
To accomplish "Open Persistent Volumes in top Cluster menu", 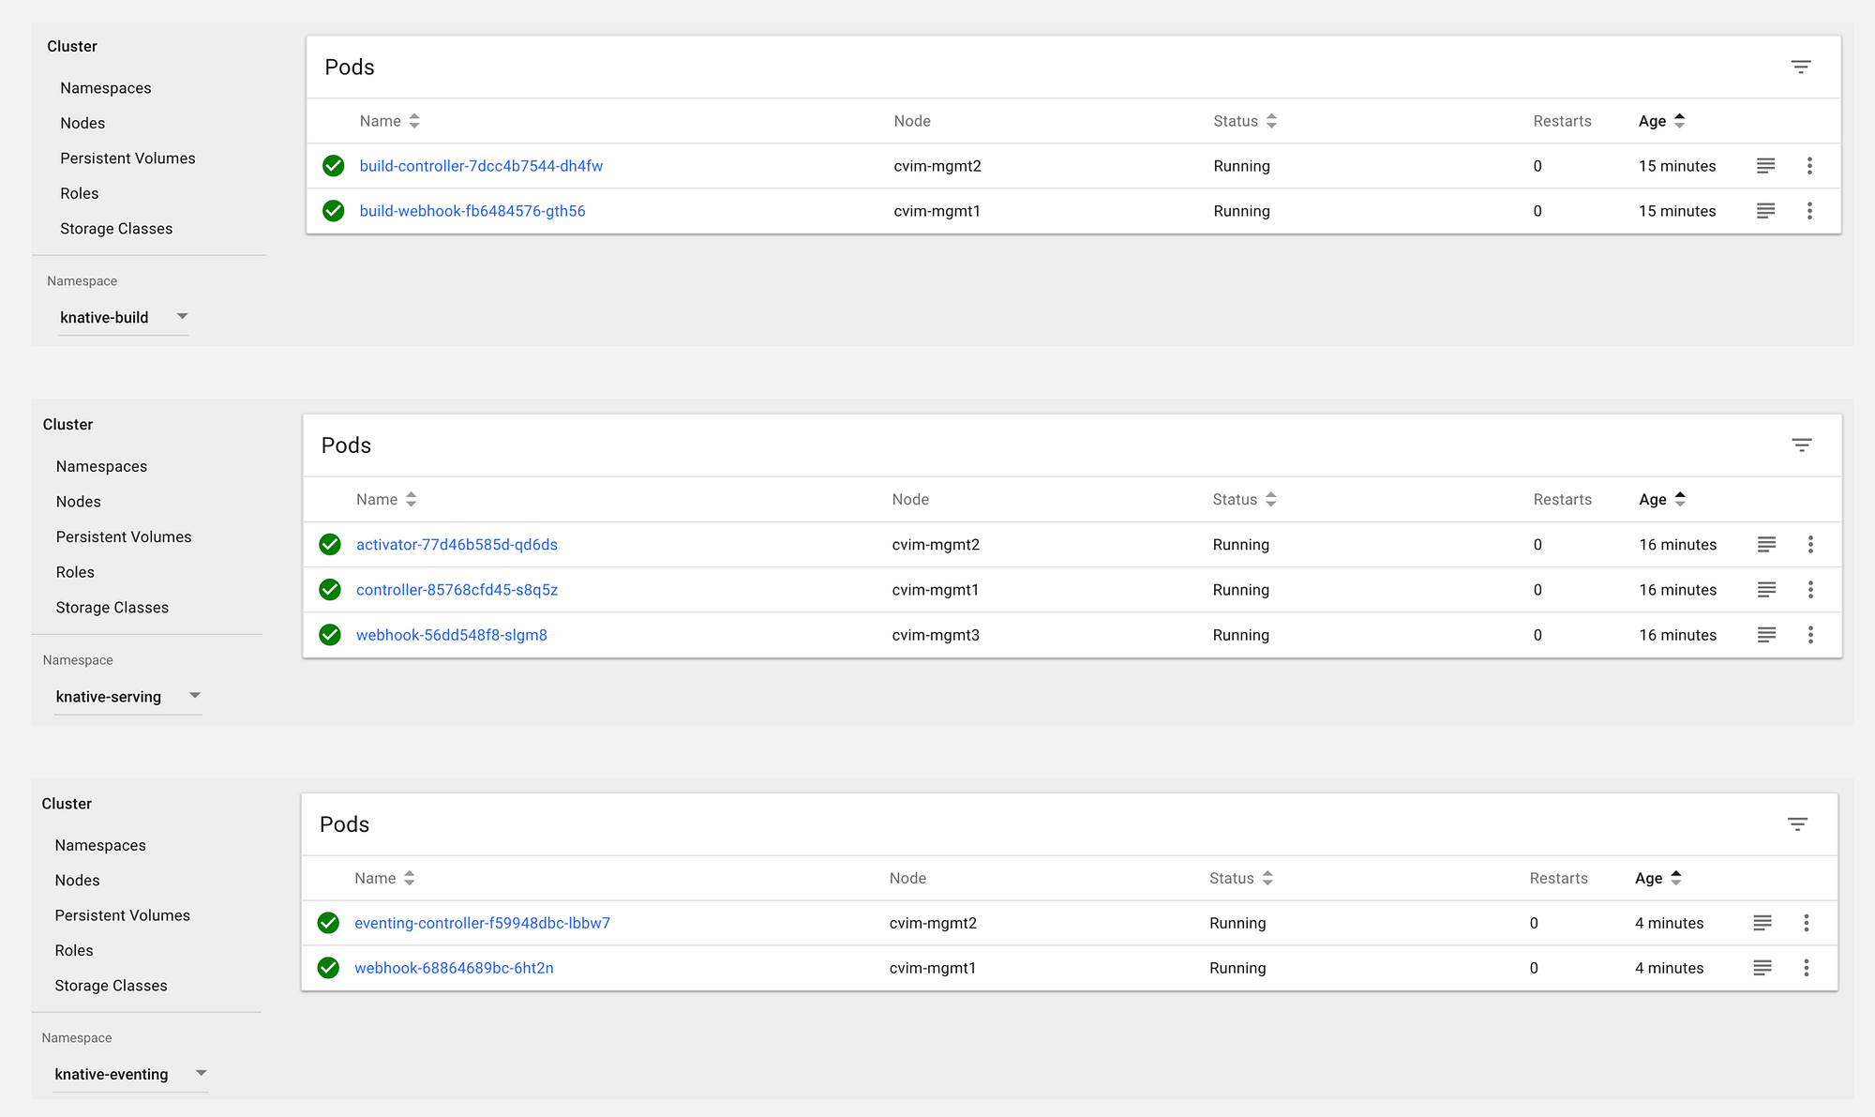I will click(x=127, y=158).
